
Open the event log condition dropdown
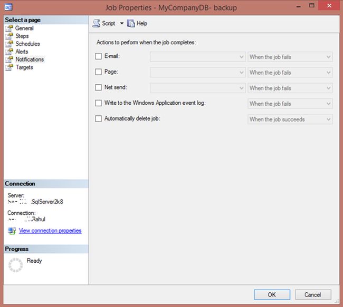tap(290, 104)
